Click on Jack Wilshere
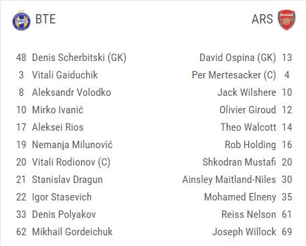This screenshot has height=246, width=306. tap(247, 93)
